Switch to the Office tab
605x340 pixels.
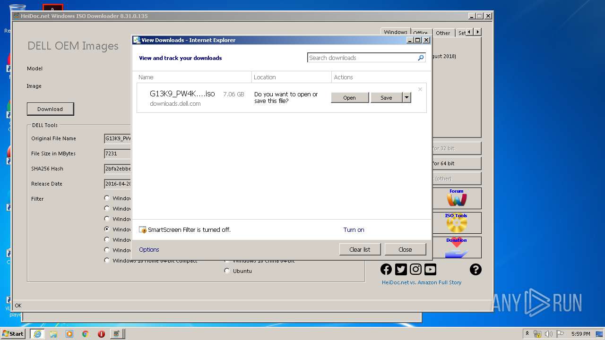(x=420, y=33)
